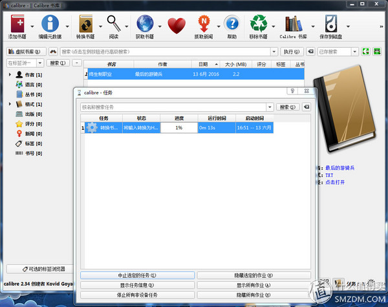Show more toolbar items chevron
This screenshot has height=307, width=388.
coord(382,26)
